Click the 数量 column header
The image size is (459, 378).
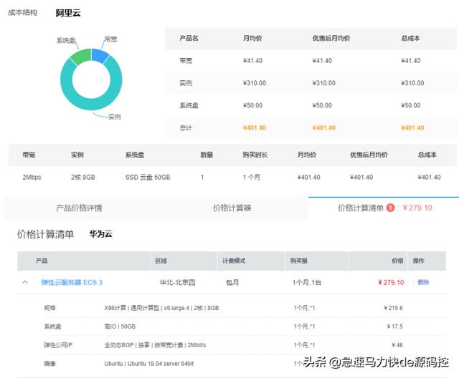207,155
